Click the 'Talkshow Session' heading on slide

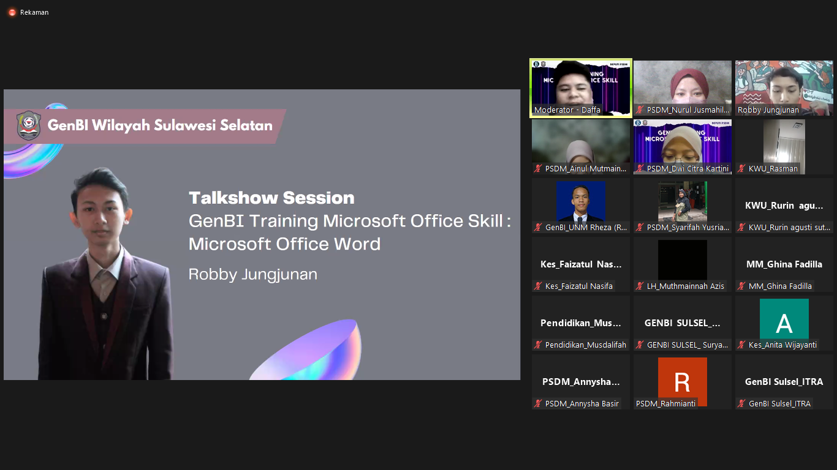click(271, 198)
